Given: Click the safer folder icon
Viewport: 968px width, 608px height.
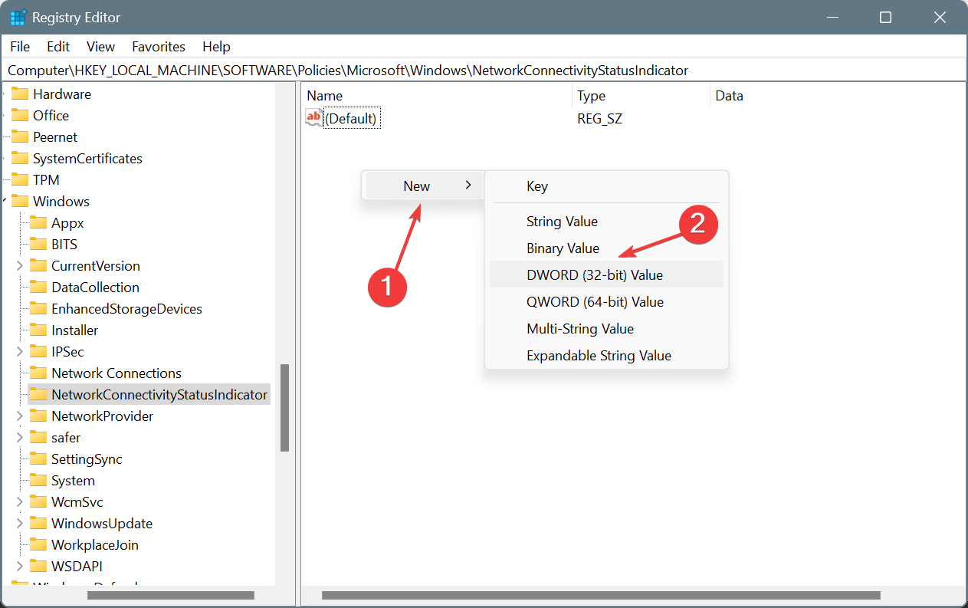Looking at the screenshot, I should click(38, 437).
